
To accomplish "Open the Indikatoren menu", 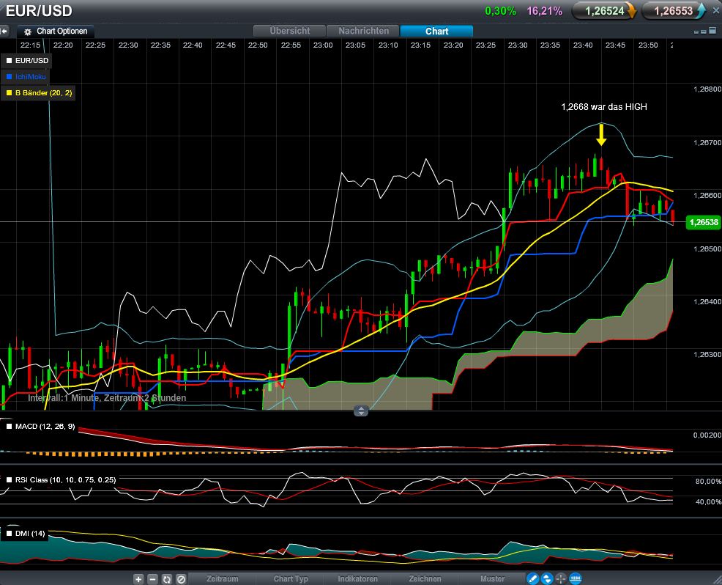I will tap(358, 578).
